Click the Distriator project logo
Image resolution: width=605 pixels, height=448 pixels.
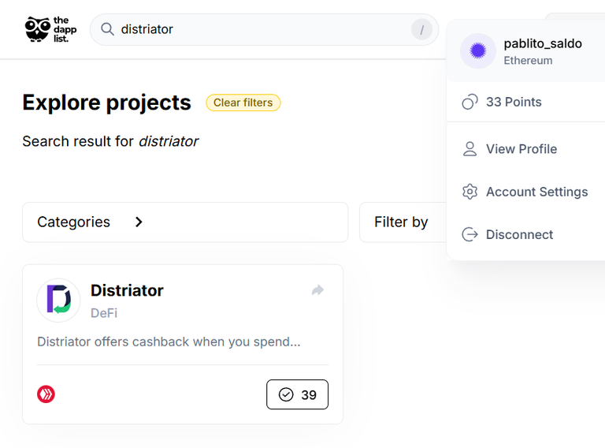point(58,300)
